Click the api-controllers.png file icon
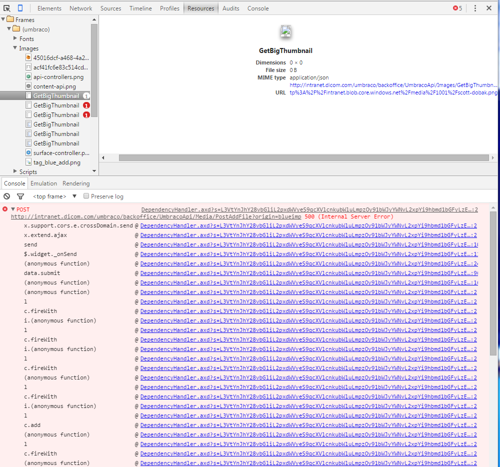The width and height of the screenshot is (500, 467). 28,76
